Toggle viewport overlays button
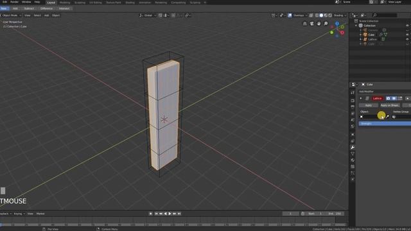 (x=290, y=15)
